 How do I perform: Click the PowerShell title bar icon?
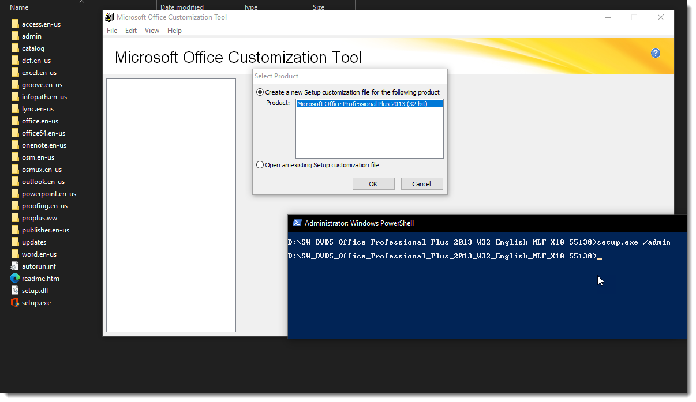pyautogui.click(x=297, y=223)
